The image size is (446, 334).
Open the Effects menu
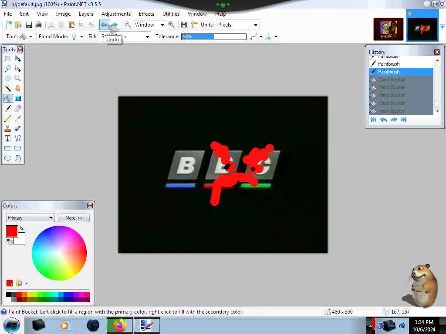coord(146,14)
